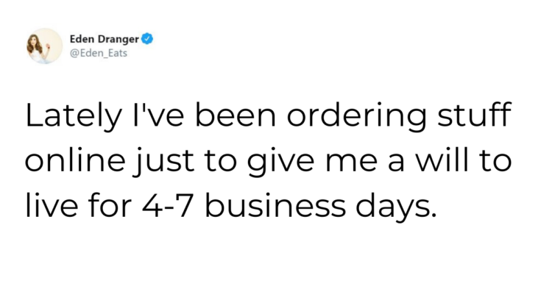The width and height of the screenshot is (552, 289).
Task: Open the Eden Dranger display name link
Action: coord(105,39)
